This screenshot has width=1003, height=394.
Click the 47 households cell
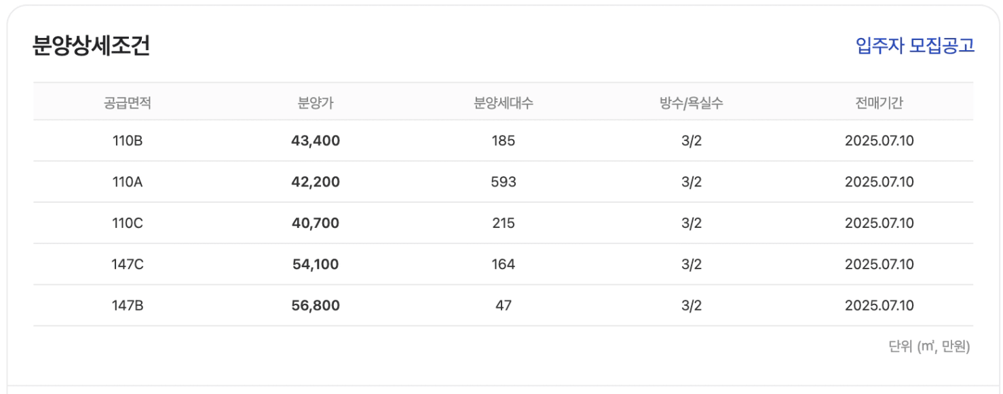504,305
